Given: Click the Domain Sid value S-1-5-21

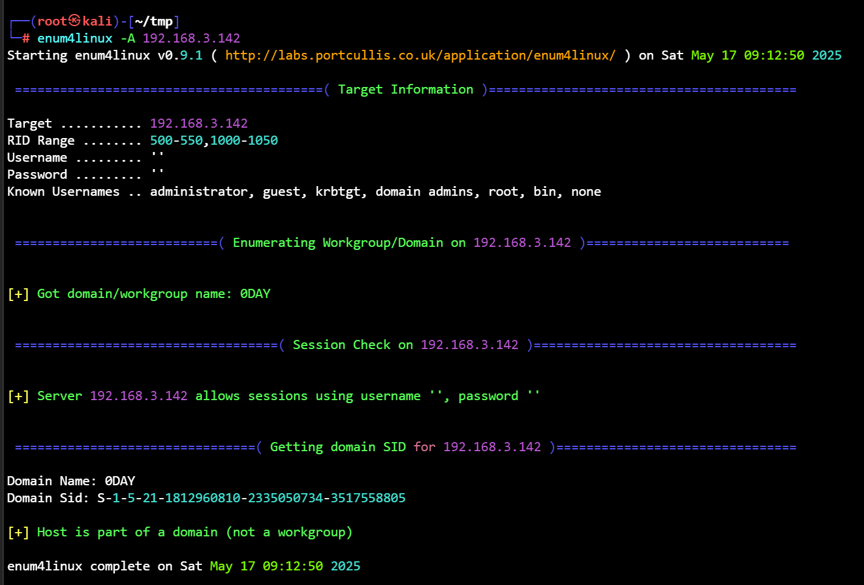Looking at the screenshot, I should [251, 498].
